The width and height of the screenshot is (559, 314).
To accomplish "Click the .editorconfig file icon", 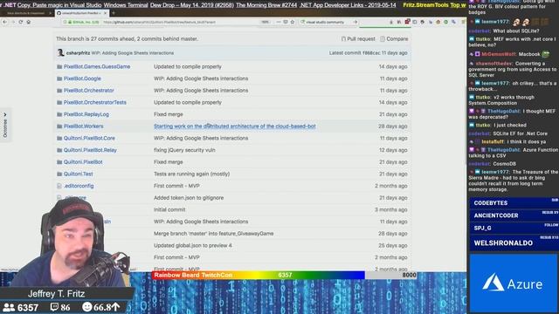I will 59,186.
